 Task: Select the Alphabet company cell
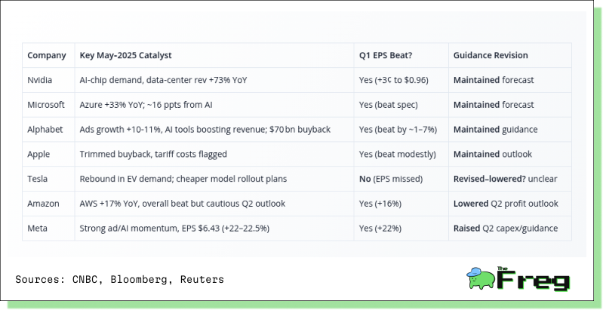pyautogui.click(x=48, y=130)
